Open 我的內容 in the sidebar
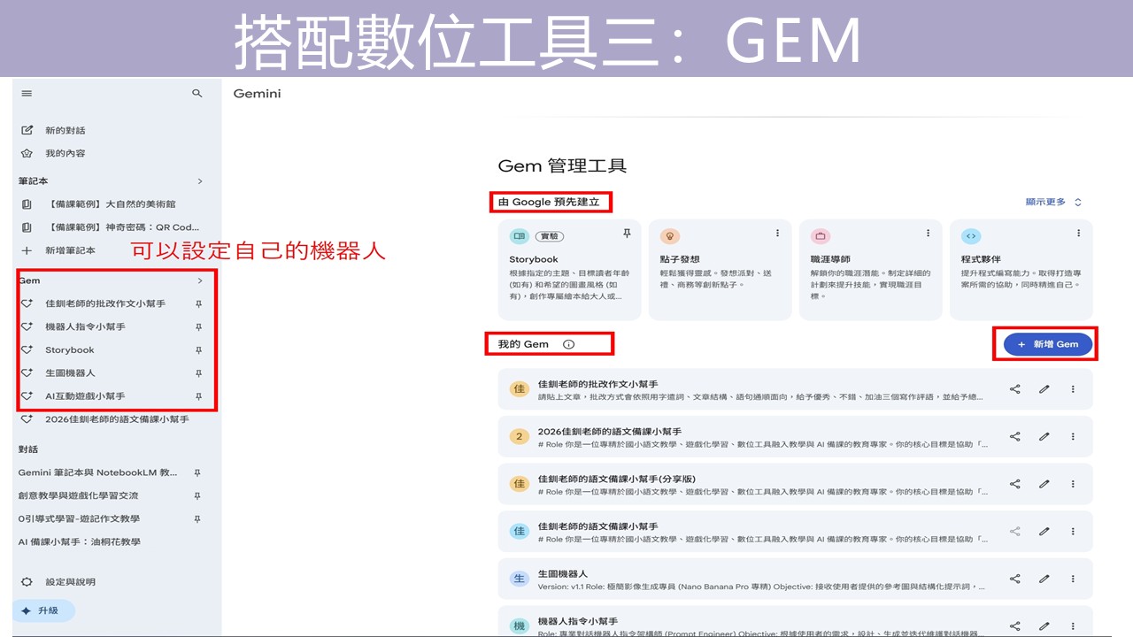 66,153
